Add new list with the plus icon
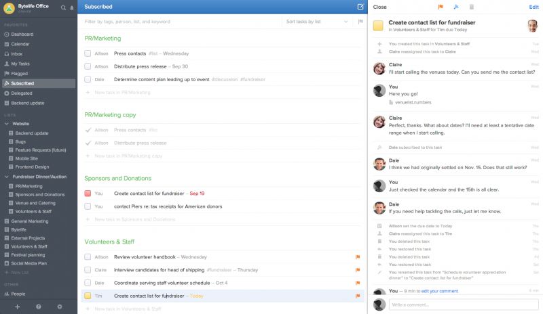 coord(18,307)
